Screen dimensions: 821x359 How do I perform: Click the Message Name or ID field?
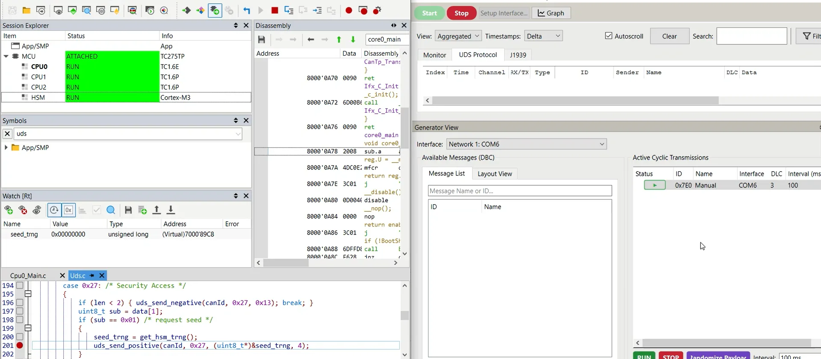[520, 191]
